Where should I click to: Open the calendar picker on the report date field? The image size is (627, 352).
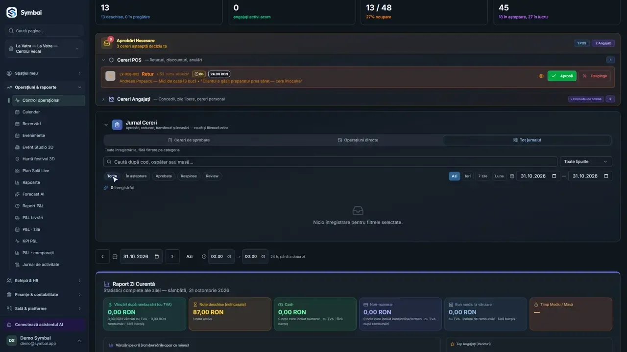click(157, 257)
